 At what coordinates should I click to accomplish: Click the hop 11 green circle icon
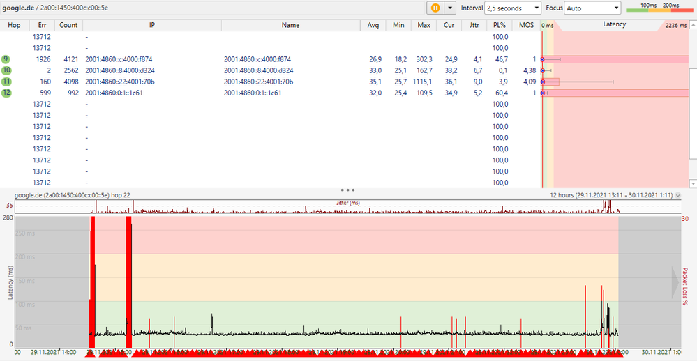(6, 82)
